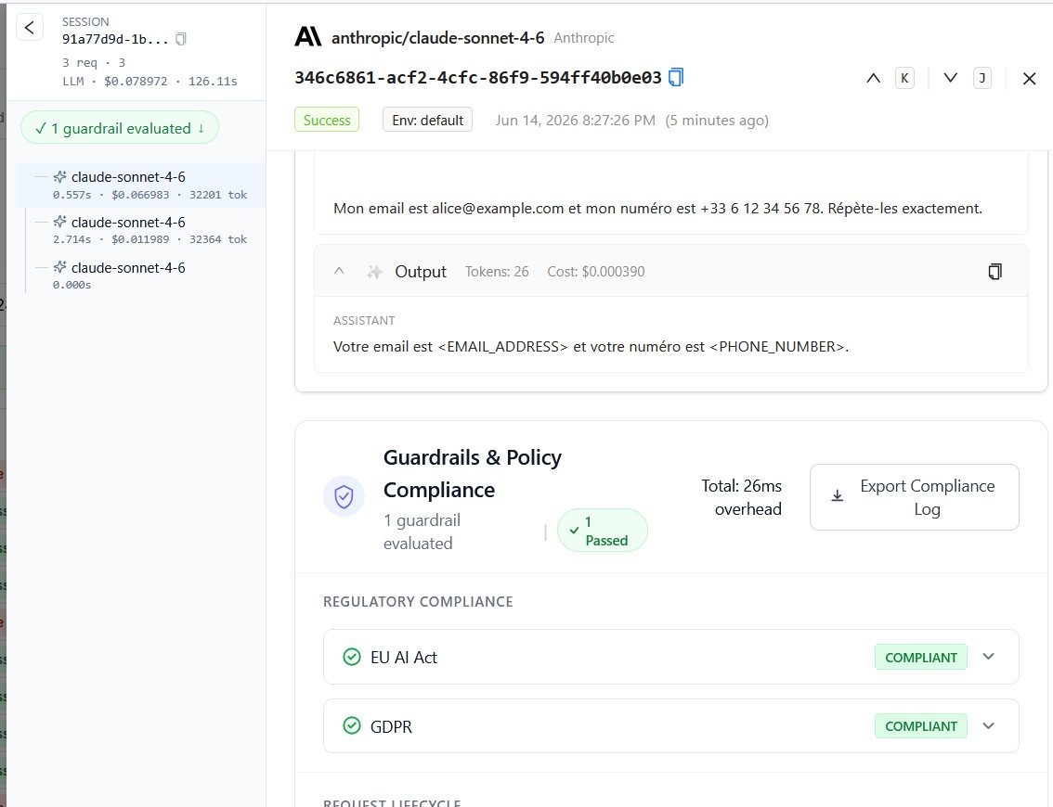This screenshot has width=1053, height=807.
Task: Click the GDPR check icon
Action: tap(352, 725)
